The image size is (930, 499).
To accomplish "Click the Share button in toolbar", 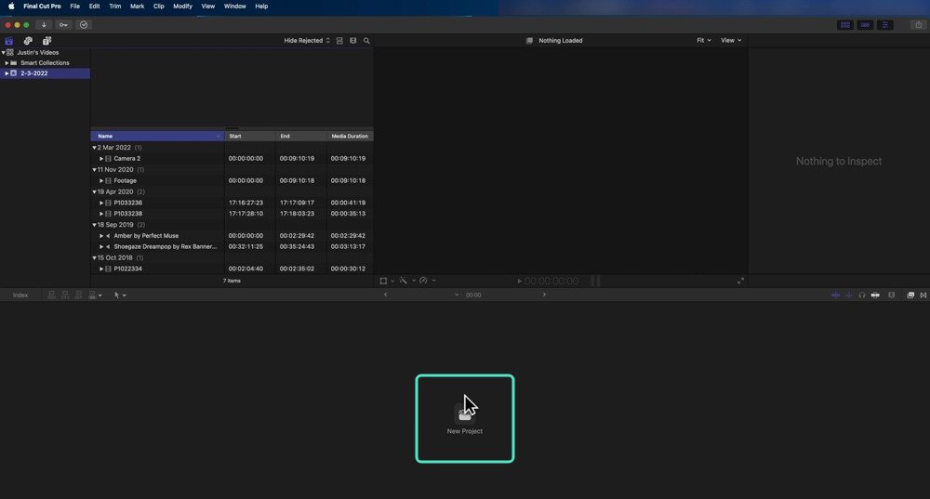I will pos(919,25).
